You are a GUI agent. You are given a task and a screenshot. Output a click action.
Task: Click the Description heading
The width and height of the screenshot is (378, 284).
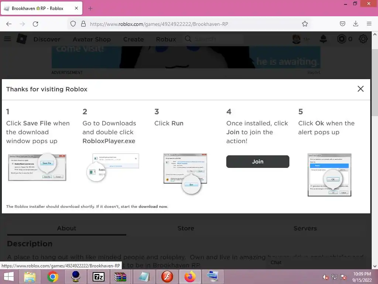30,243
